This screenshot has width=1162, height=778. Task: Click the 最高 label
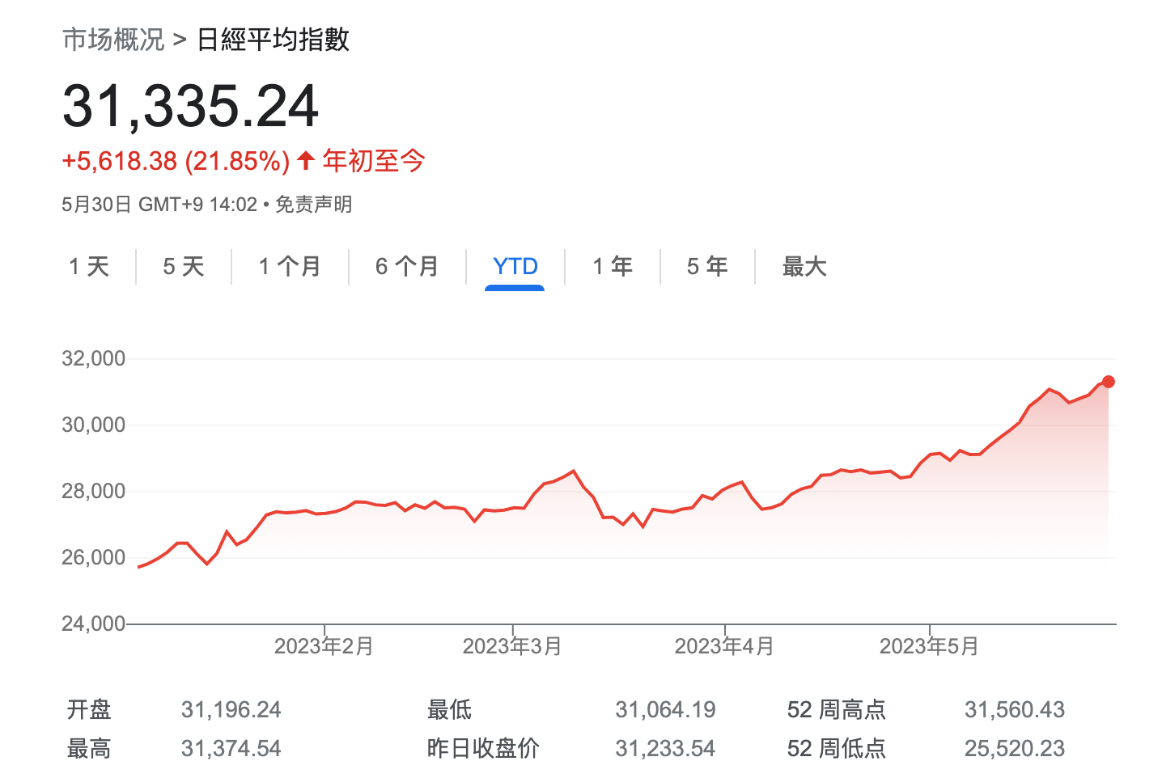pyautogui.click(x=89, y=749)
